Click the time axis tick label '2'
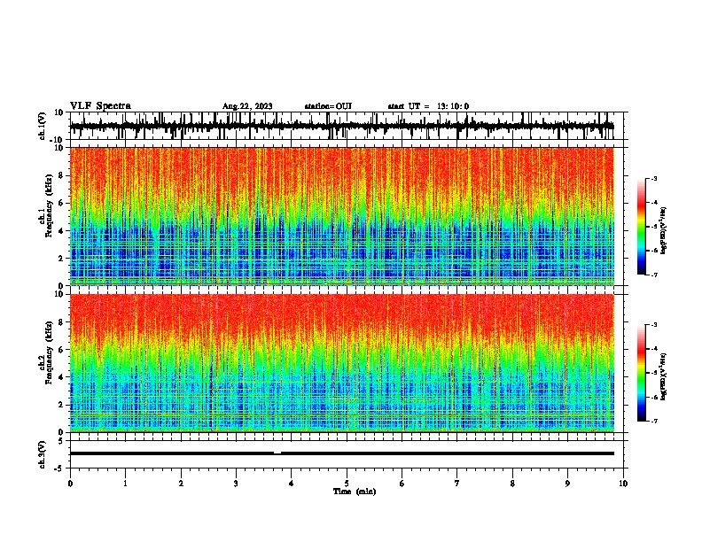The height and width of the screenshot is (542, 702). (181, 484)
